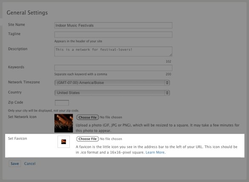Focus the Keywords input field
Screen dimensions: 249x182
coord(113,68)
